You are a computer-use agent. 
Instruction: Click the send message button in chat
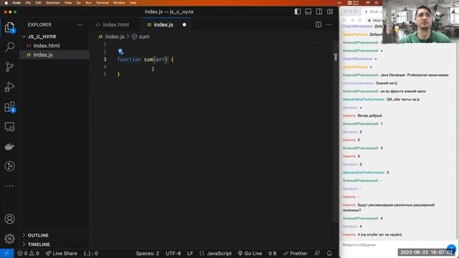[451, 249]
